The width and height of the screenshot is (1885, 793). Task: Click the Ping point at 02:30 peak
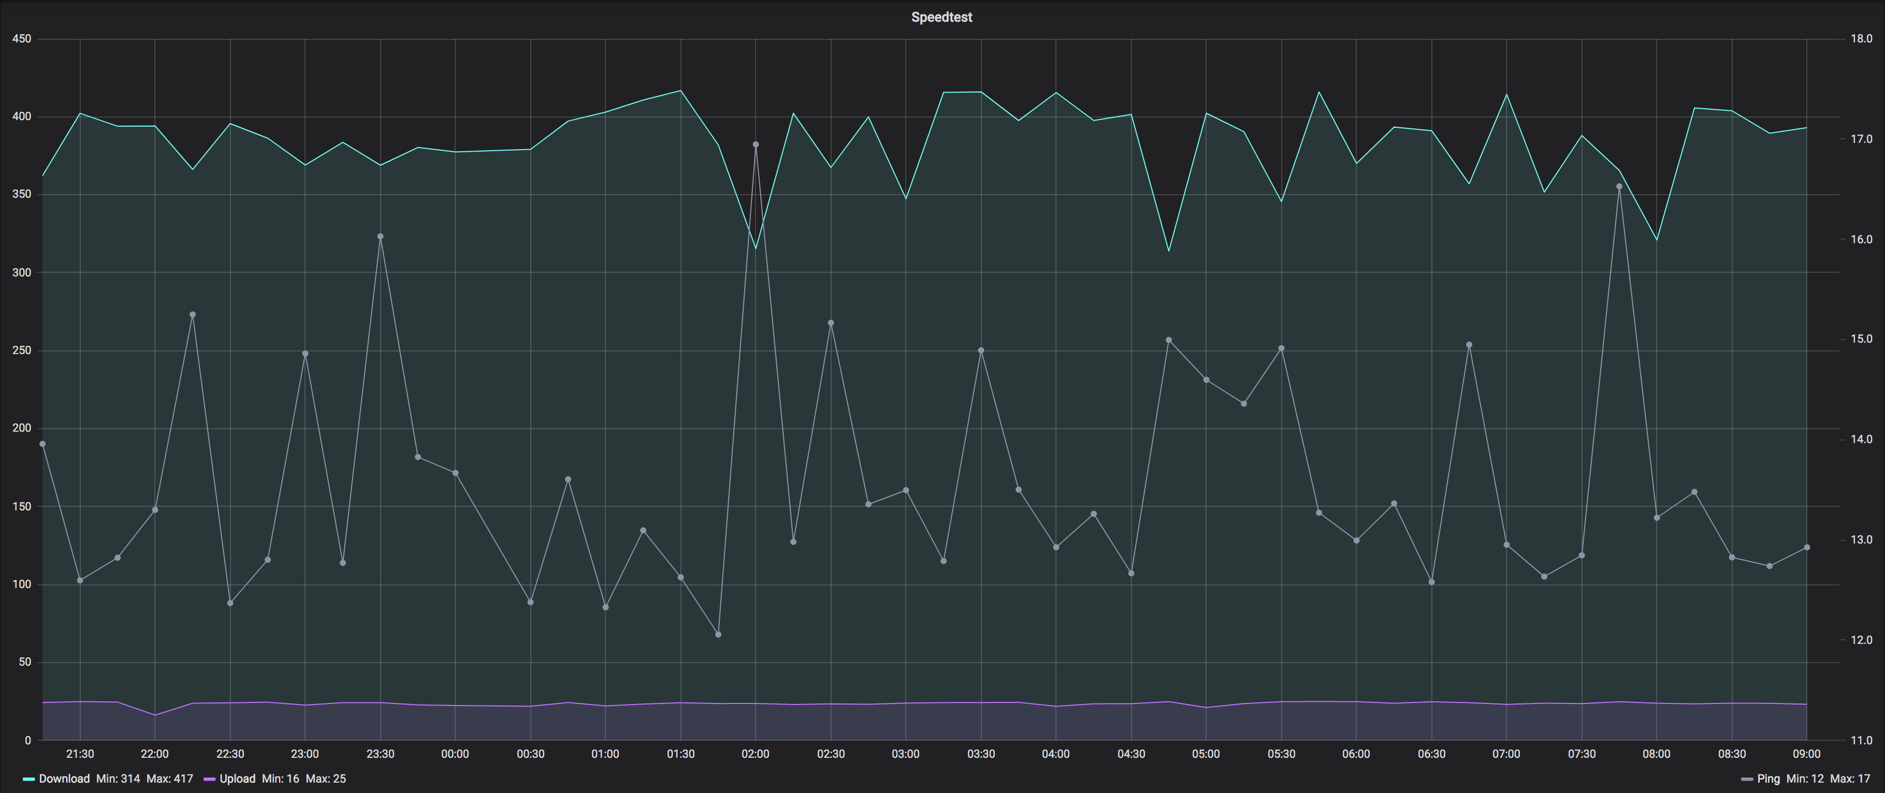point(831,322)
